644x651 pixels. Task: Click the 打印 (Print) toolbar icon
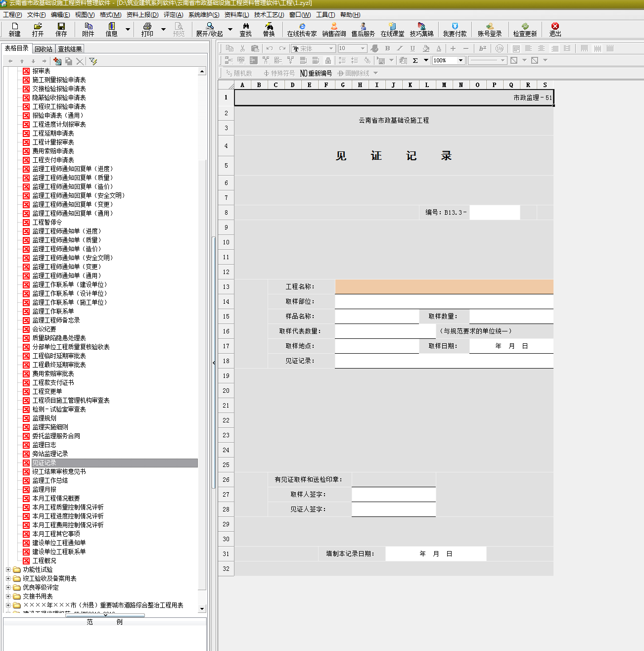[x=147, y=29]
